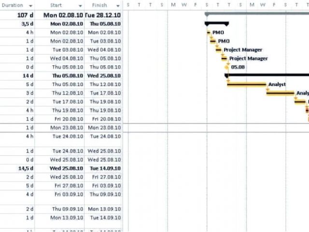
Task: Open the Start column filter dropdown
Action: [80, 5]
